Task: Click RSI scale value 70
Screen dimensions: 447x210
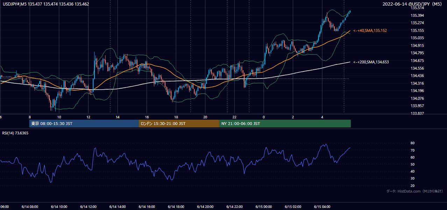Action: (x=413, y=150)
